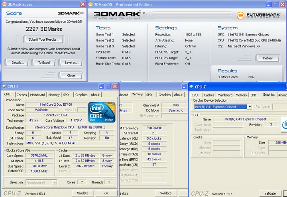Open CPU tab in right CPU-Z
Viewport: 287px width, 197px height.
[x=195, y=95]
